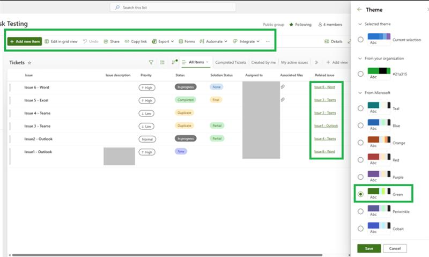Select the Periwinkle theme radio button
This screenshot has width=429, height=257.
pos(360,211)
